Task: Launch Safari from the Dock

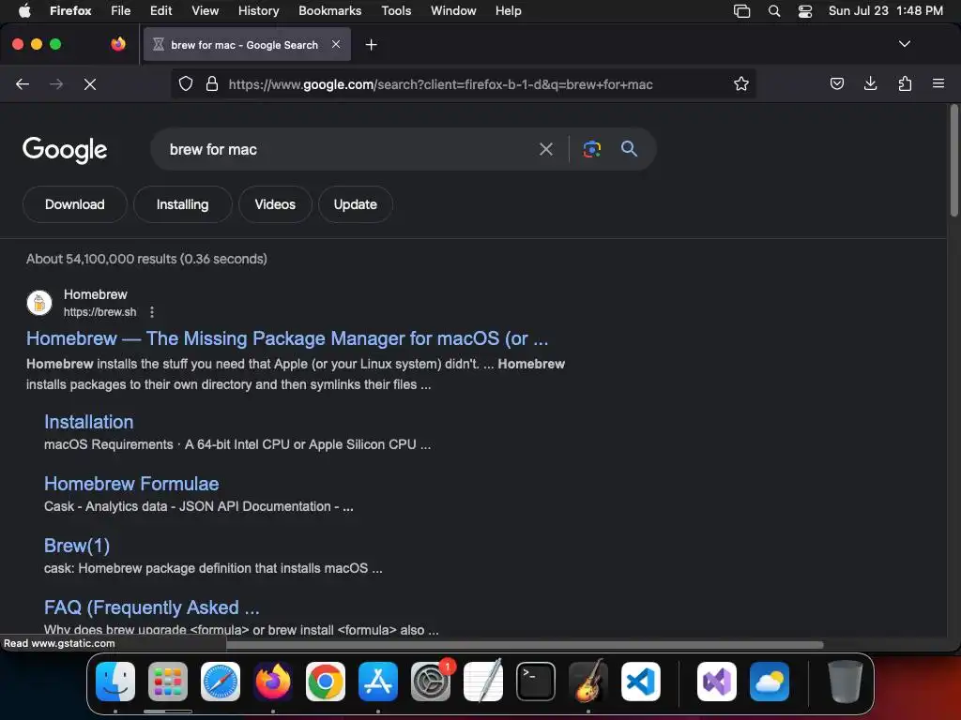Action: [x=221, y=682]
